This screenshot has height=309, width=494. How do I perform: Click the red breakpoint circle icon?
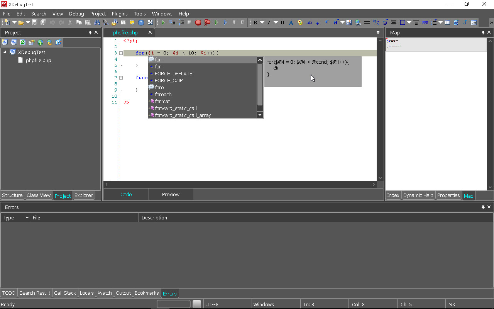(198, 22)
